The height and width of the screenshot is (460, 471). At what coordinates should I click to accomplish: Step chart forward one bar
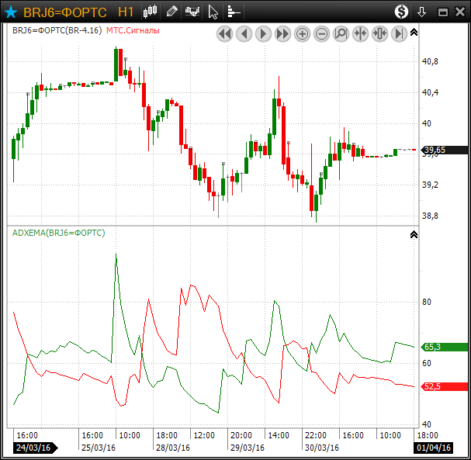click(263, 33)
